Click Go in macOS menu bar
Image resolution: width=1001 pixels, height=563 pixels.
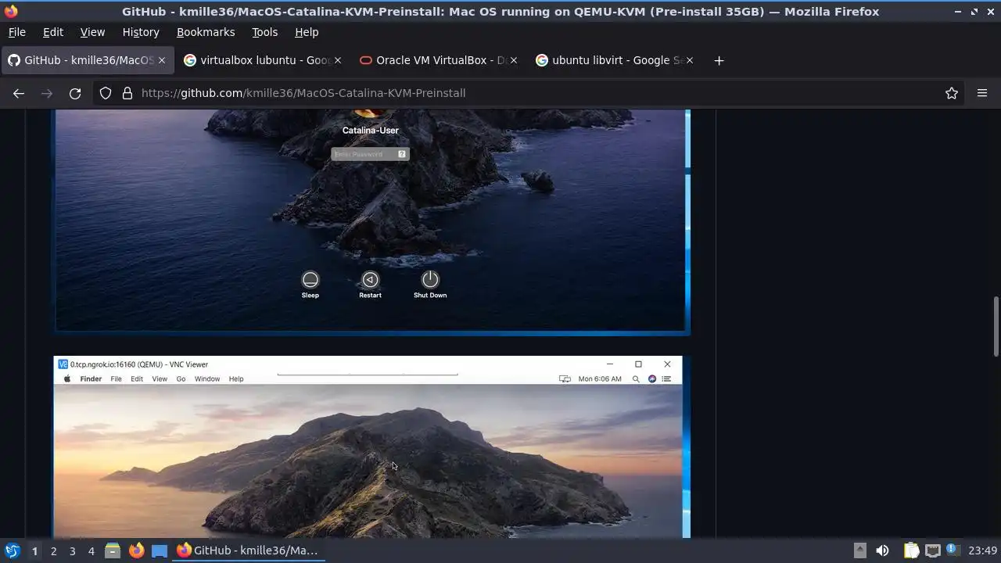click(181, 379)
